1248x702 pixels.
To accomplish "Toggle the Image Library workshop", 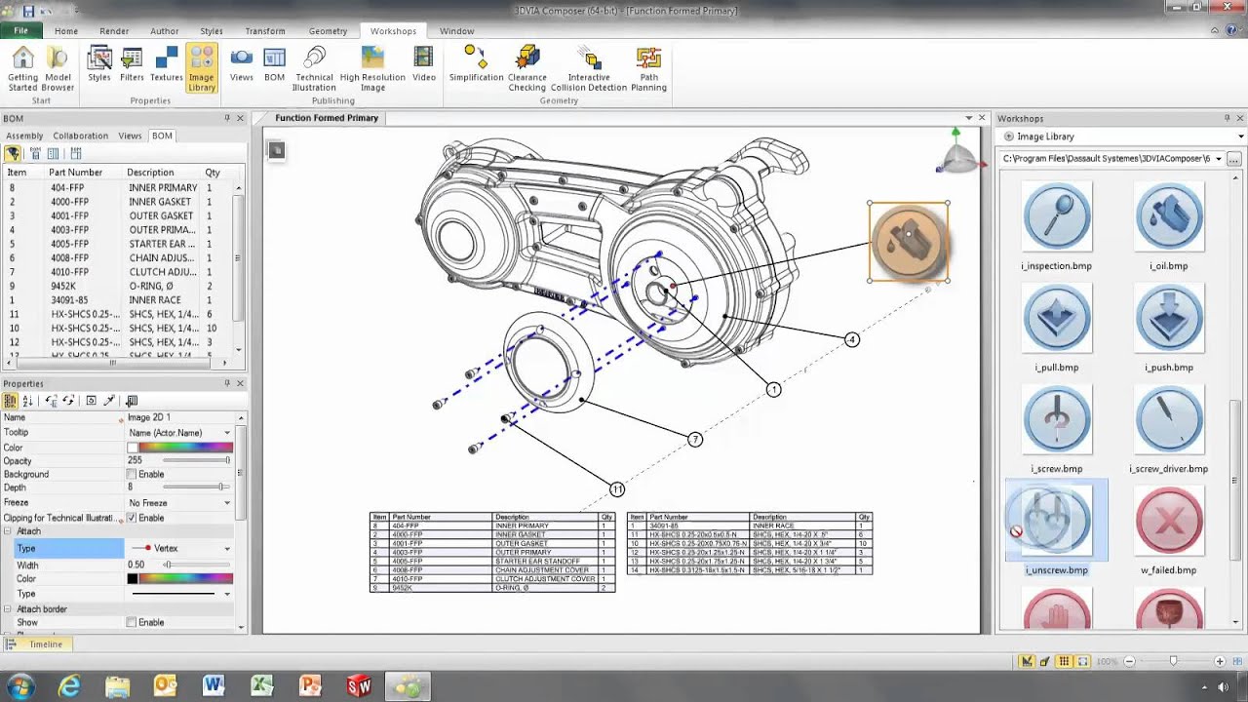I will tap(202, 69).
